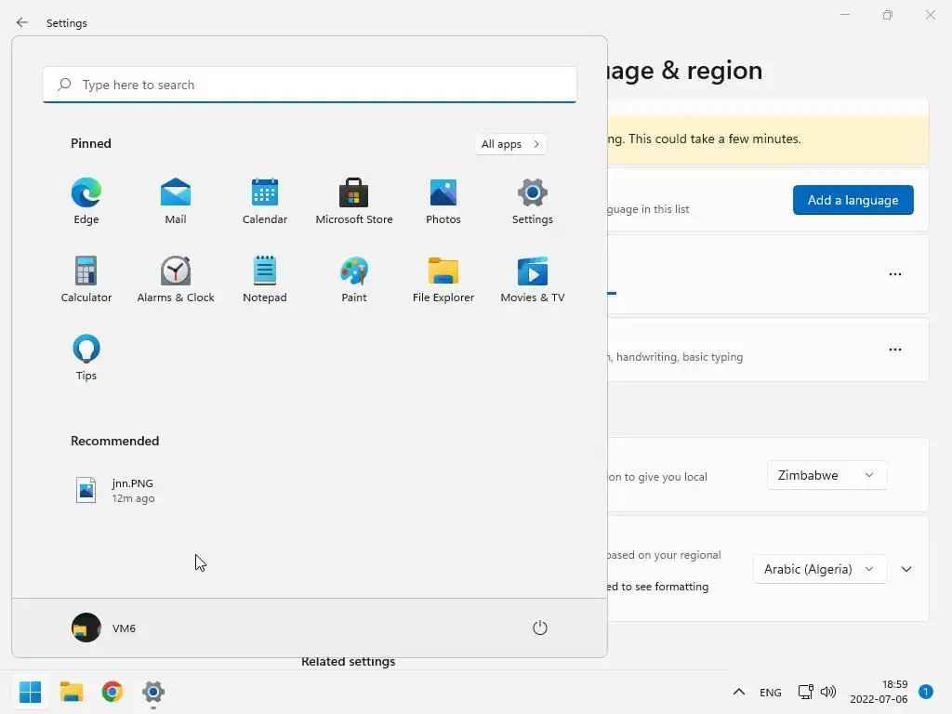Open File Explorer from pinned apps
The height and width of the screenshot is (714, 952).
(x=443, y=279)
